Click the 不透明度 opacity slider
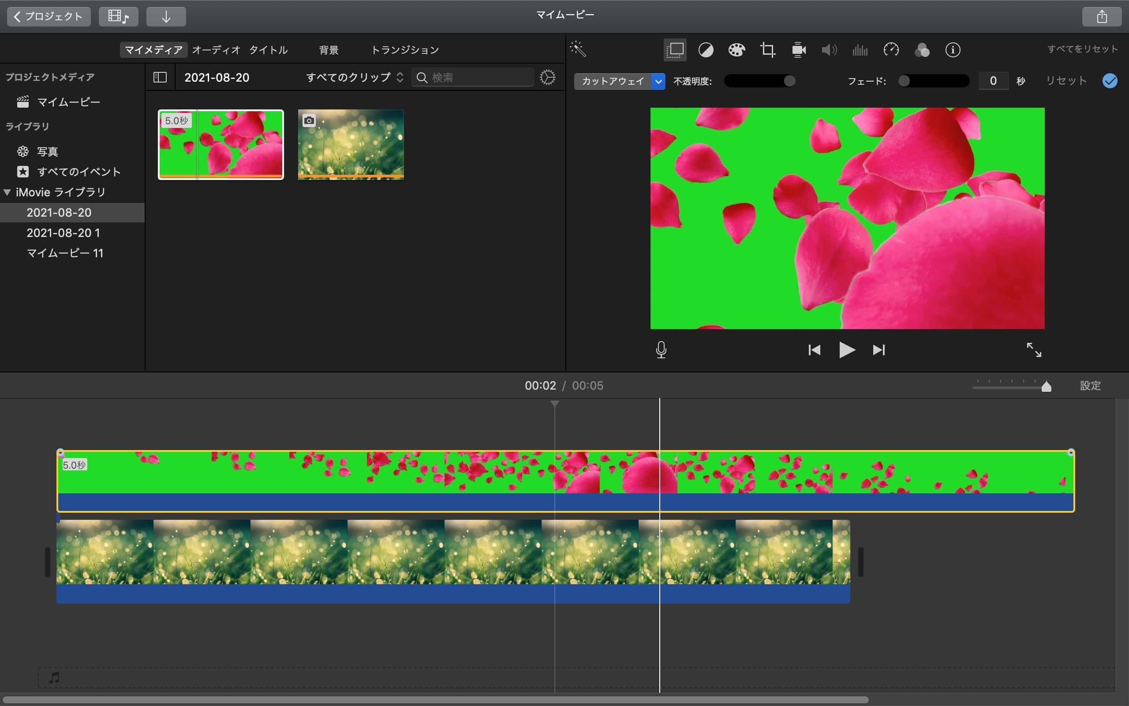Screen dimensions: 1129x706 coord(759,81)
